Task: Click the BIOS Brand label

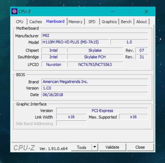Action: pyautogui.click(x=34, y=82)
